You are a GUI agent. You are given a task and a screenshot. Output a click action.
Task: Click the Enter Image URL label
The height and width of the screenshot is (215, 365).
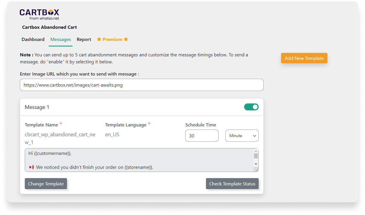coord(79,74)
